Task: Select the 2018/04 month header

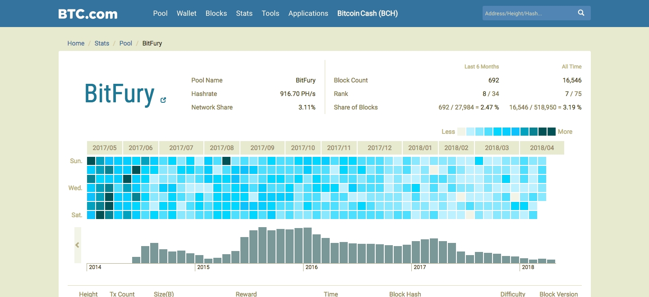Action: (542, 148)
